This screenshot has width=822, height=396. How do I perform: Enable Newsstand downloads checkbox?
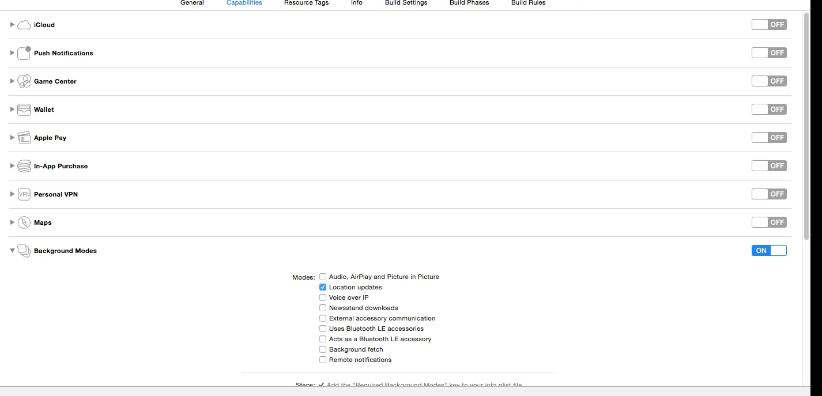(323, 308)
